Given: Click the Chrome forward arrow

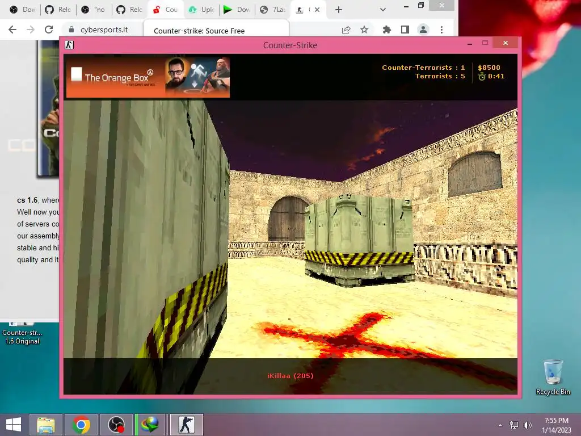Looking at the screenshot, I should click(x=31, y=30).
